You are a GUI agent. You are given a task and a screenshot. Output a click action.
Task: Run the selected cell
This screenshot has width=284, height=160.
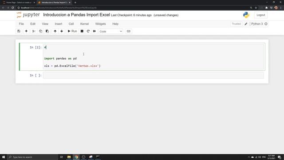(x=72, y=31)
